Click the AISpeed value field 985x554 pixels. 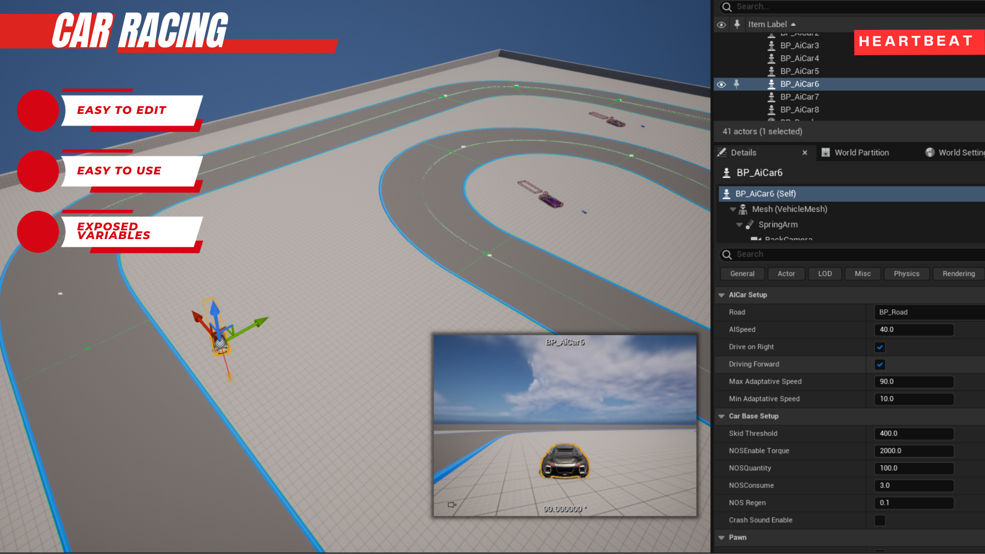click(914, 330)
